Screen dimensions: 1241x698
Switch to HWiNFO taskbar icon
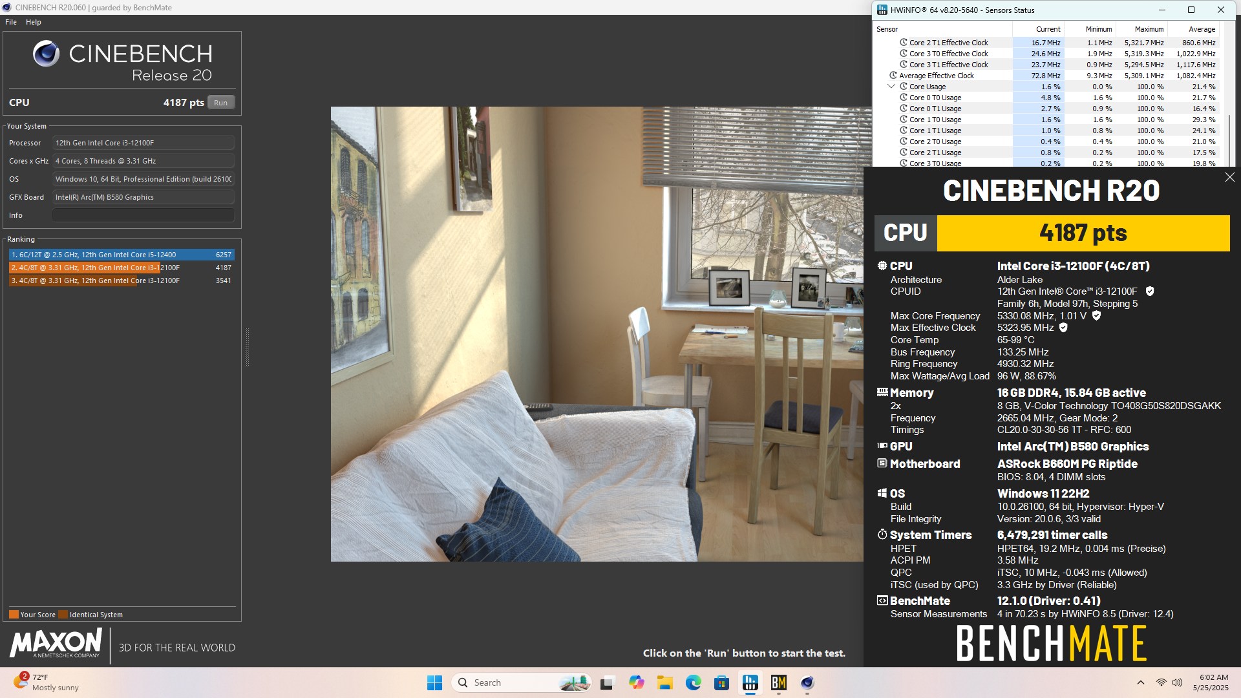click(x=750, y=682)
